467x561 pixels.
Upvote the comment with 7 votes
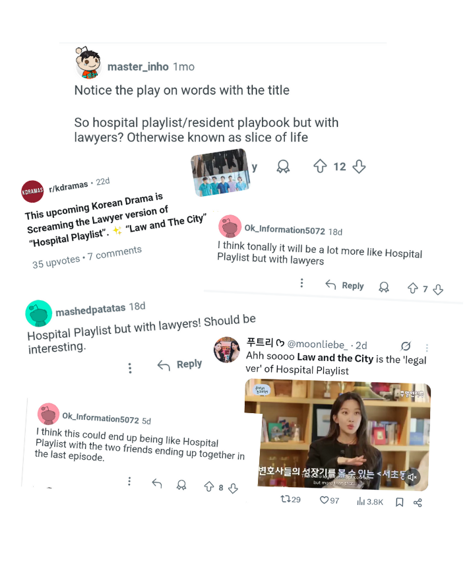(413, 288)
